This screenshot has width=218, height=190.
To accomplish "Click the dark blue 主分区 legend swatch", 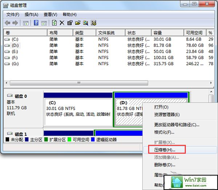I will 27,140.
